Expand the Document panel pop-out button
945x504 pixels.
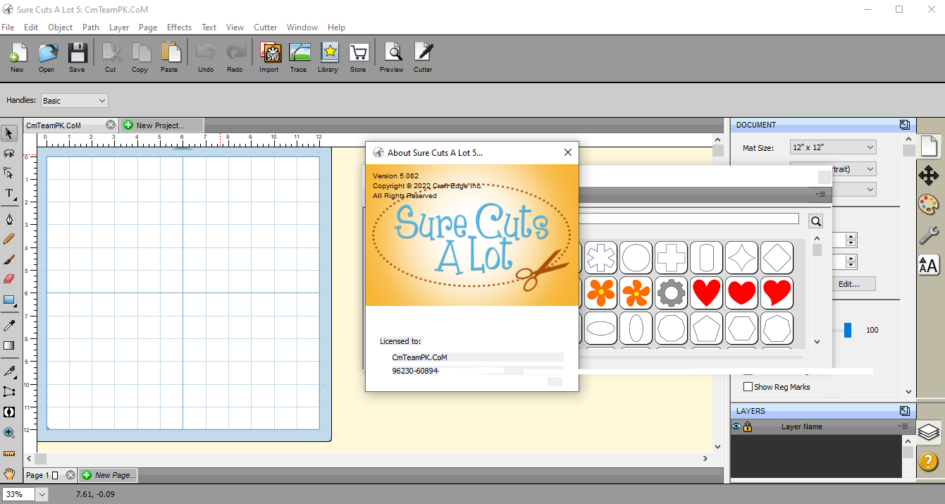905,125
